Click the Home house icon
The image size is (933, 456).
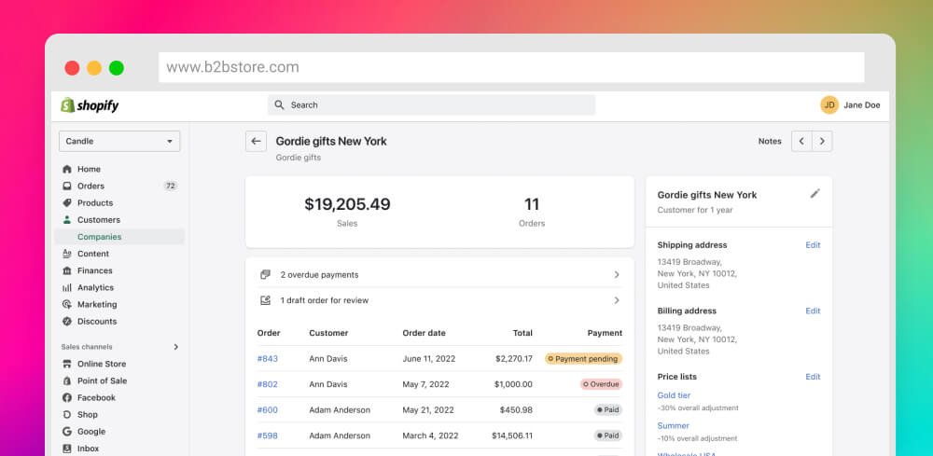point(67,169)
